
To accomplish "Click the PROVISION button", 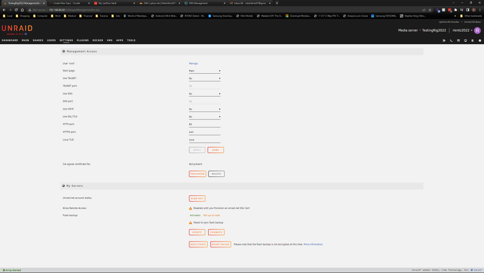I will [x=197, y=174].
